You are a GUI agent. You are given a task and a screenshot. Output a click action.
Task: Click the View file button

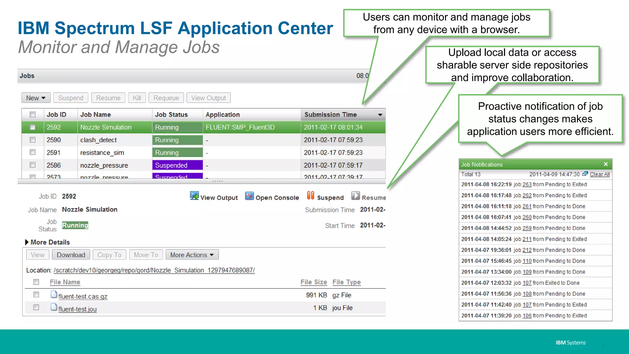coord(37,255)
